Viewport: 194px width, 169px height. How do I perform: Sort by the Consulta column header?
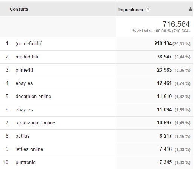pos(19,9)
